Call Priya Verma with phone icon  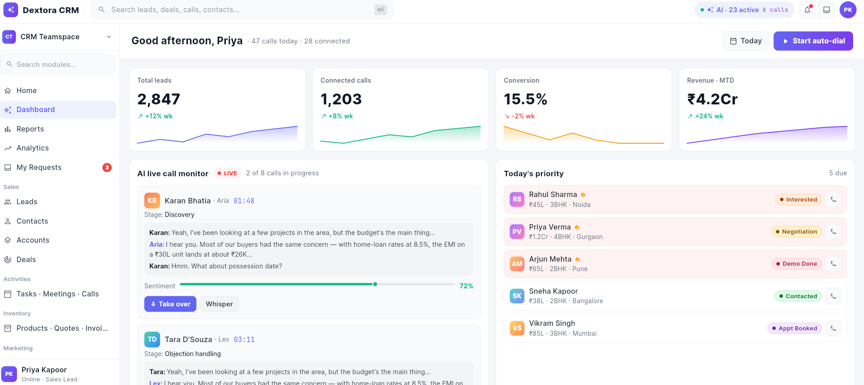click(833, 231)
